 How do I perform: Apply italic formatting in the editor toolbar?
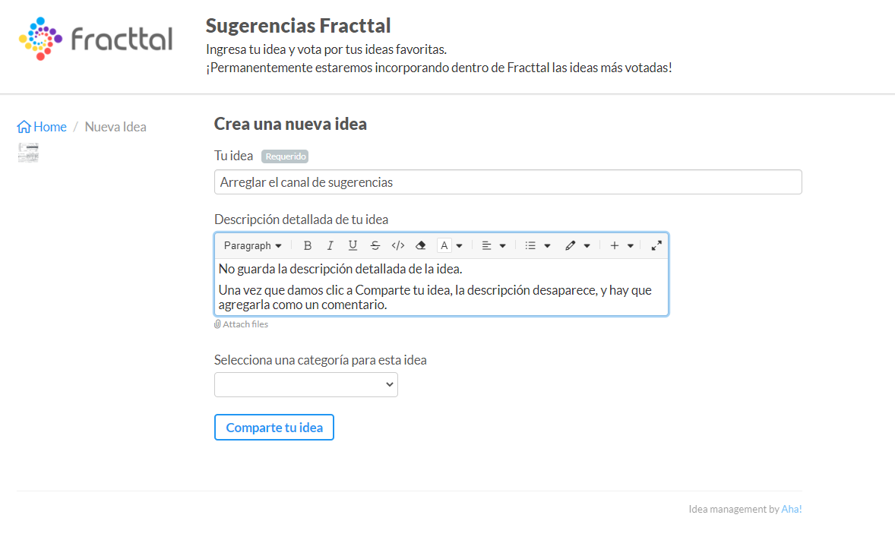[x=330, y=245]
